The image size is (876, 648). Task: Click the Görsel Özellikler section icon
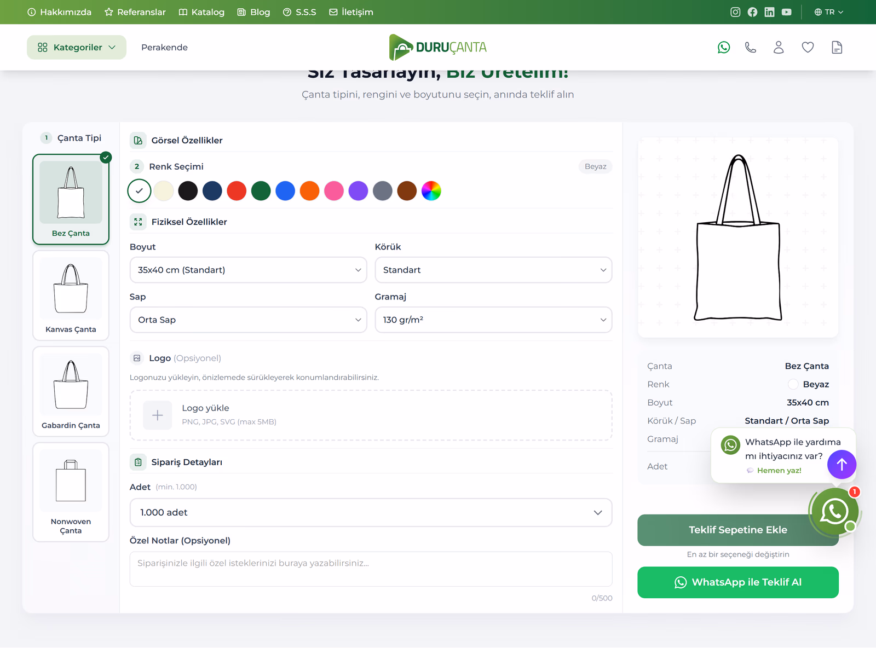[x=138, y=141]
